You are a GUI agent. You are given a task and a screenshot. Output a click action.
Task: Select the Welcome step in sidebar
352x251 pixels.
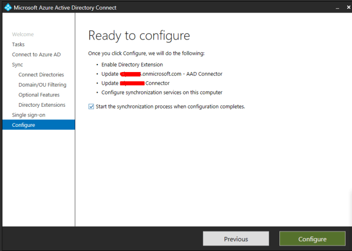23,34
